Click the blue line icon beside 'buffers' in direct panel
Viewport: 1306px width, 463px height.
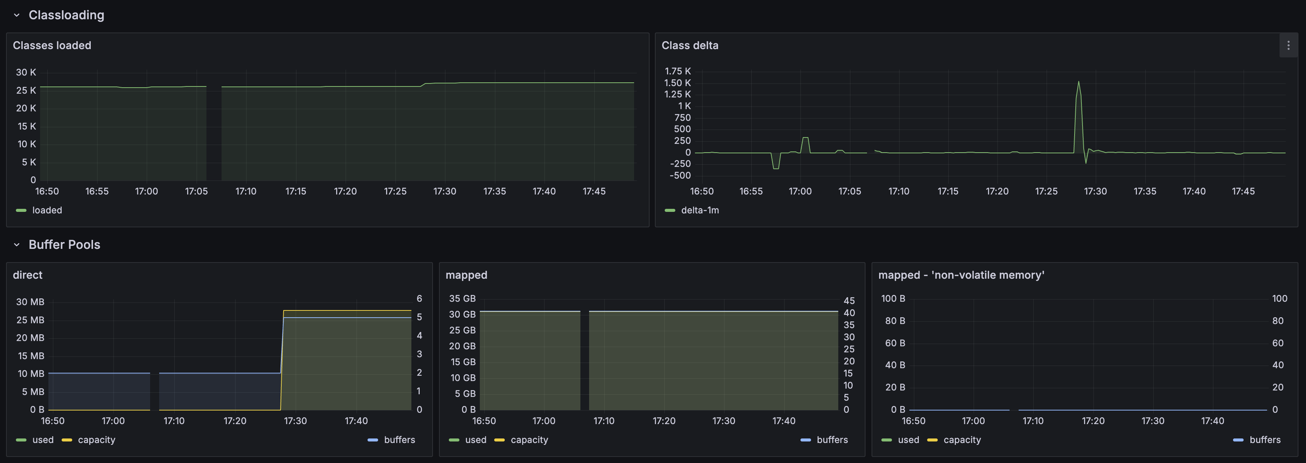(373, 440)
